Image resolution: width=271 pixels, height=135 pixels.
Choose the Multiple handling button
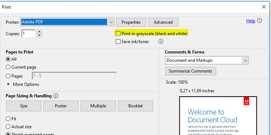click(x=98, y=106)
